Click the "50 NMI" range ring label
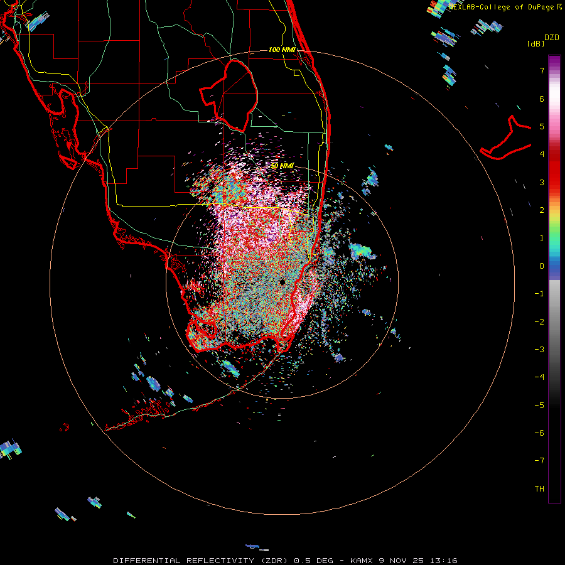This screenshot has width=565, height=565. coord(282,166)
